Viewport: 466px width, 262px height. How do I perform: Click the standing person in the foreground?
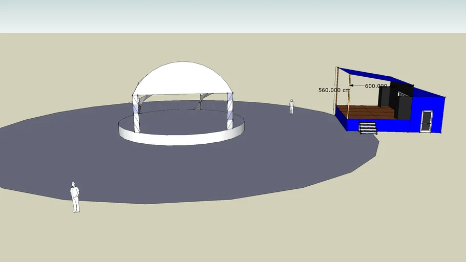(x=75, y=197)
